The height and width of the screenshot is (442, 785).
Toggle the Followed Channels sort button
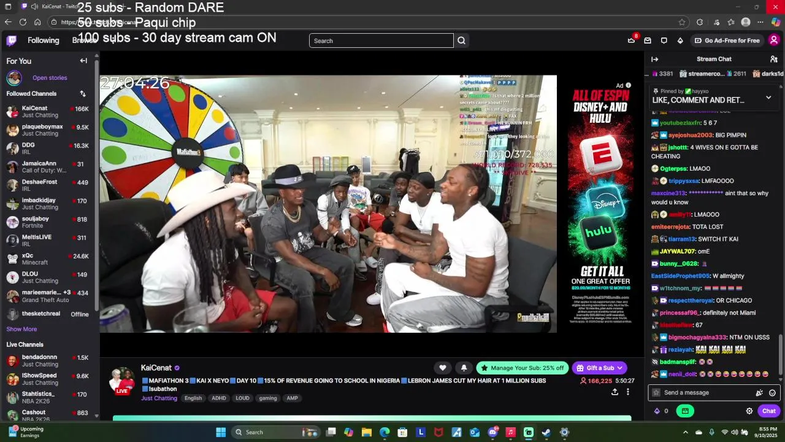[83, 94]
